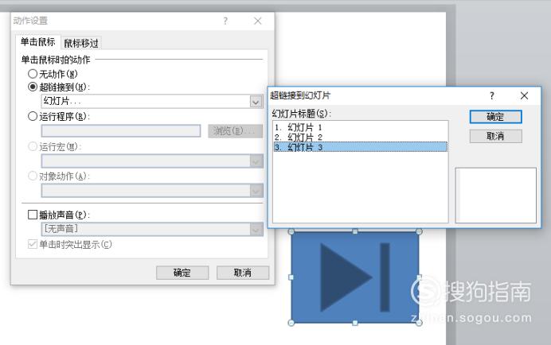Select the 运行宏 radio button

click(x=33, y=146)
